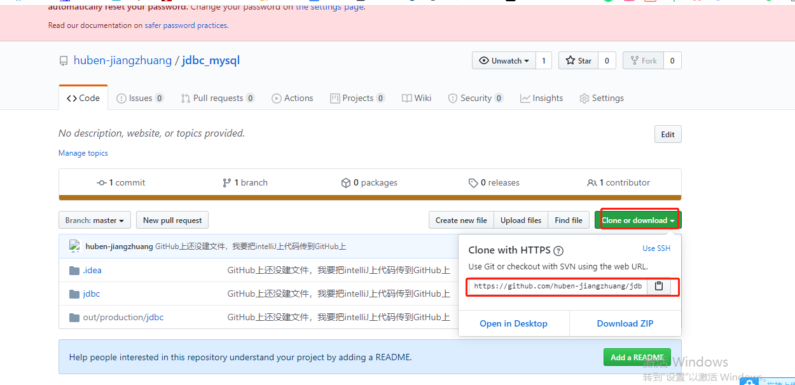The width and height of the screenshot is (795, 385).
Task: Switch to the Code tab
Action: pyautogui.click(x=83, y=98)
